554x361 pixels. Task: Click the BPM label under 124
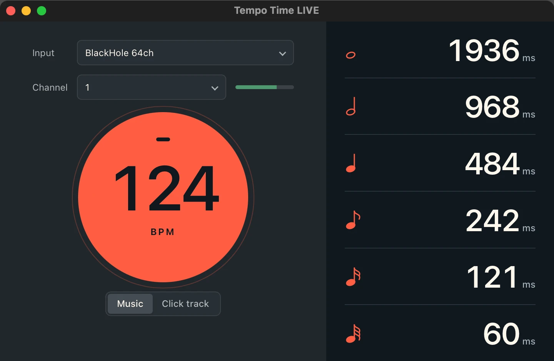pos(163,232)
